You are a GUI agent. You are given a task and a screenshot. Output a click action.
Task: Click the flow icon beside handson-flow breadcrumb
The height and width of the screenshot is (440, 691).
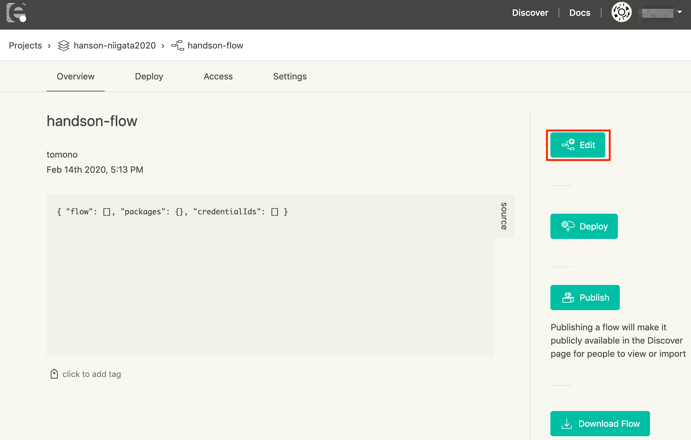[x=178, y=45]
